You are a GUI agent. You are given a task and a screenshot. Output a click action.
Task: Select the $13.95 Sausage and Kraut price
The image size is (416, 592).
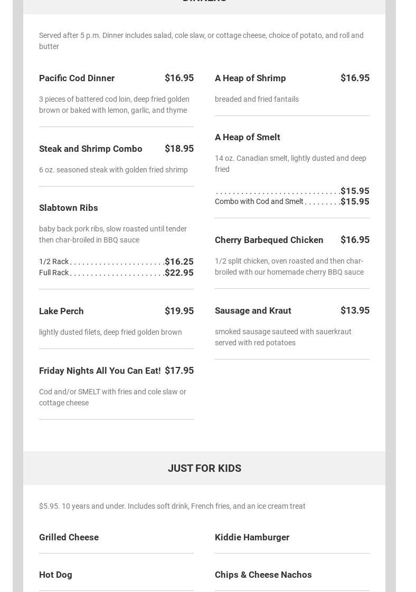point(355,310)
